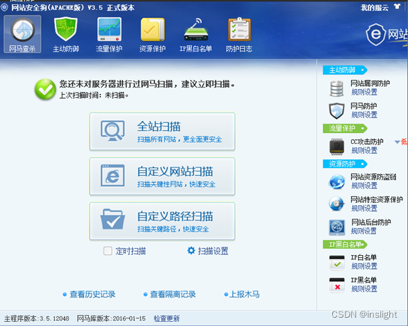Click the 网站后台防护 monitor icon
408x326 pixels.
point(336,227)
